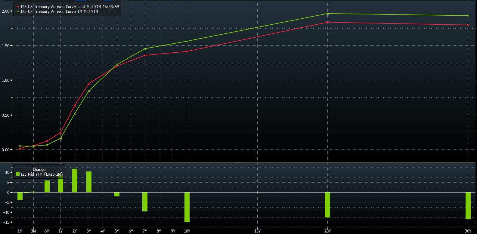477x234 pixels.
Task: Click the 'Change' legend title
Action: click(39, 169)
